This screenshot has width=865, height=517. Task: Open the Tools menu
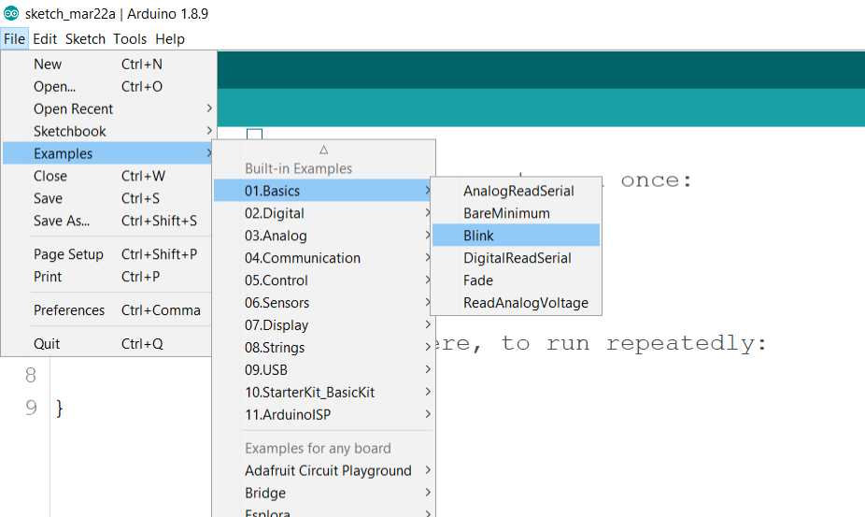pos(130,39)
